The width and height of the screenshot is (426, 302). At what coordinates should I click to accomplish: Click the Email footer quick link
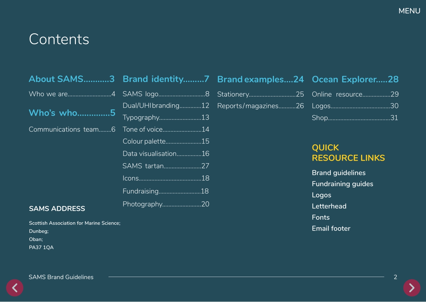click(331, 228)
